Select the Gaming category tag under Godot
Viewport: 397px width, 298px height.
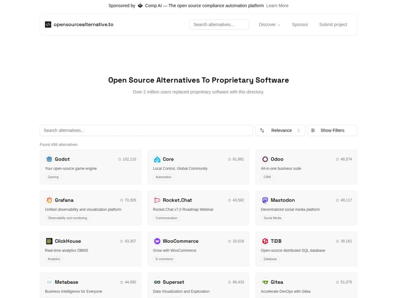[53, 177]
